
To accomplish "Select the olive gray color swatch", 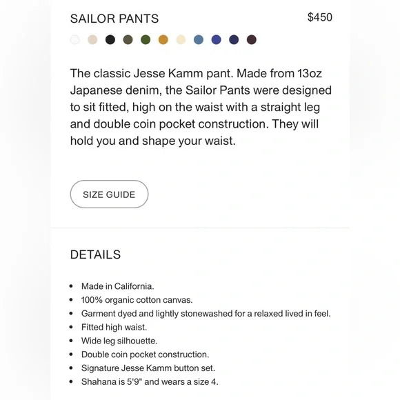I will click(128, 40).
